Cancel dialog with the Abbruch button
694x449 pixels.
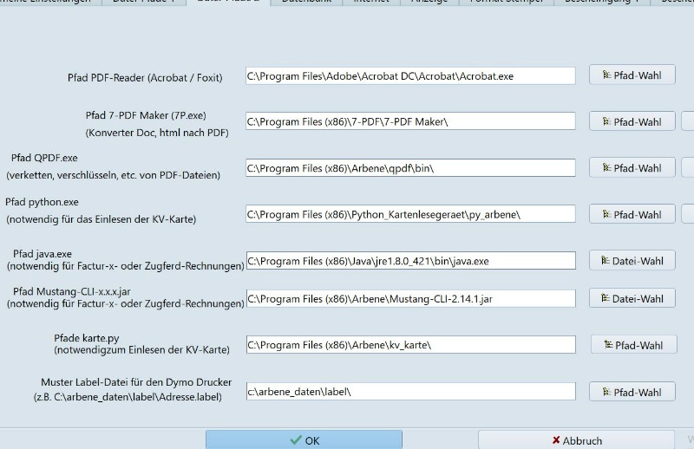[x=577, y=439]
